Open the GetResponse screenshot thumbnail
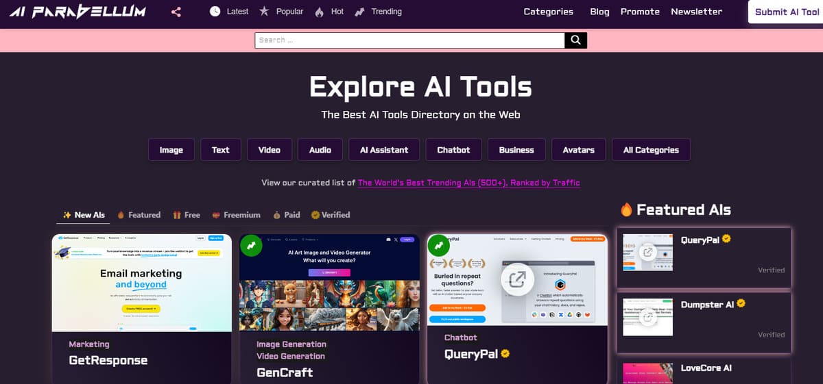The height and width of the screenshot is (384, 823). point(142,282)
